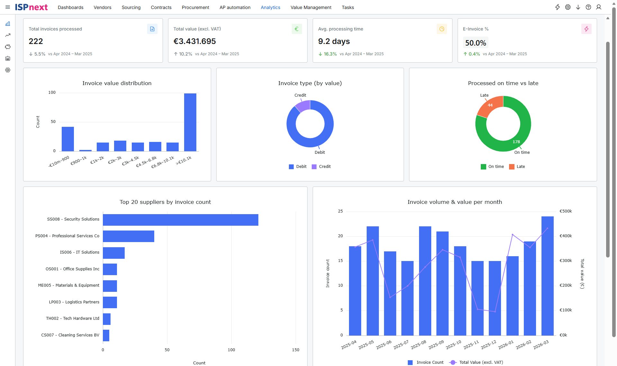
Task: Open the Contracts menu
Action: click(161, 7)
